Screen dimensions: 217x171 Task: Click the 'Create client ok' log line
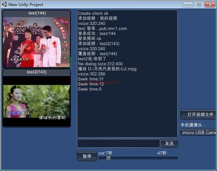pyautogui.click(x=93, y=13)
